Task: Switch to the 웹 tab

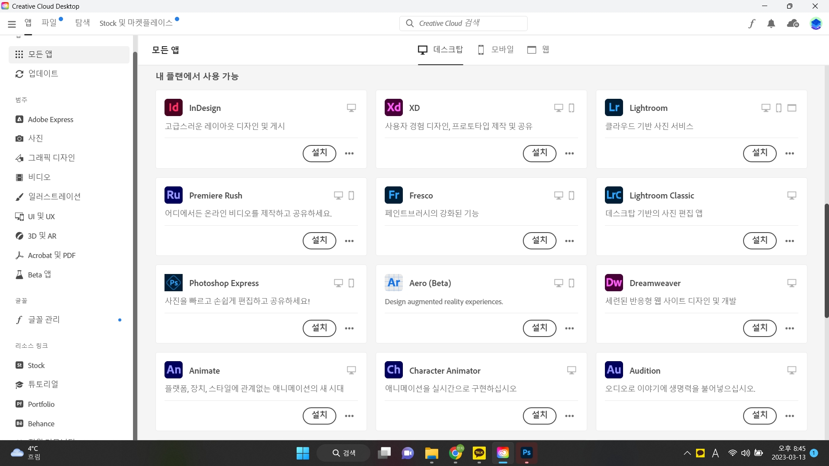Action: 538,50
